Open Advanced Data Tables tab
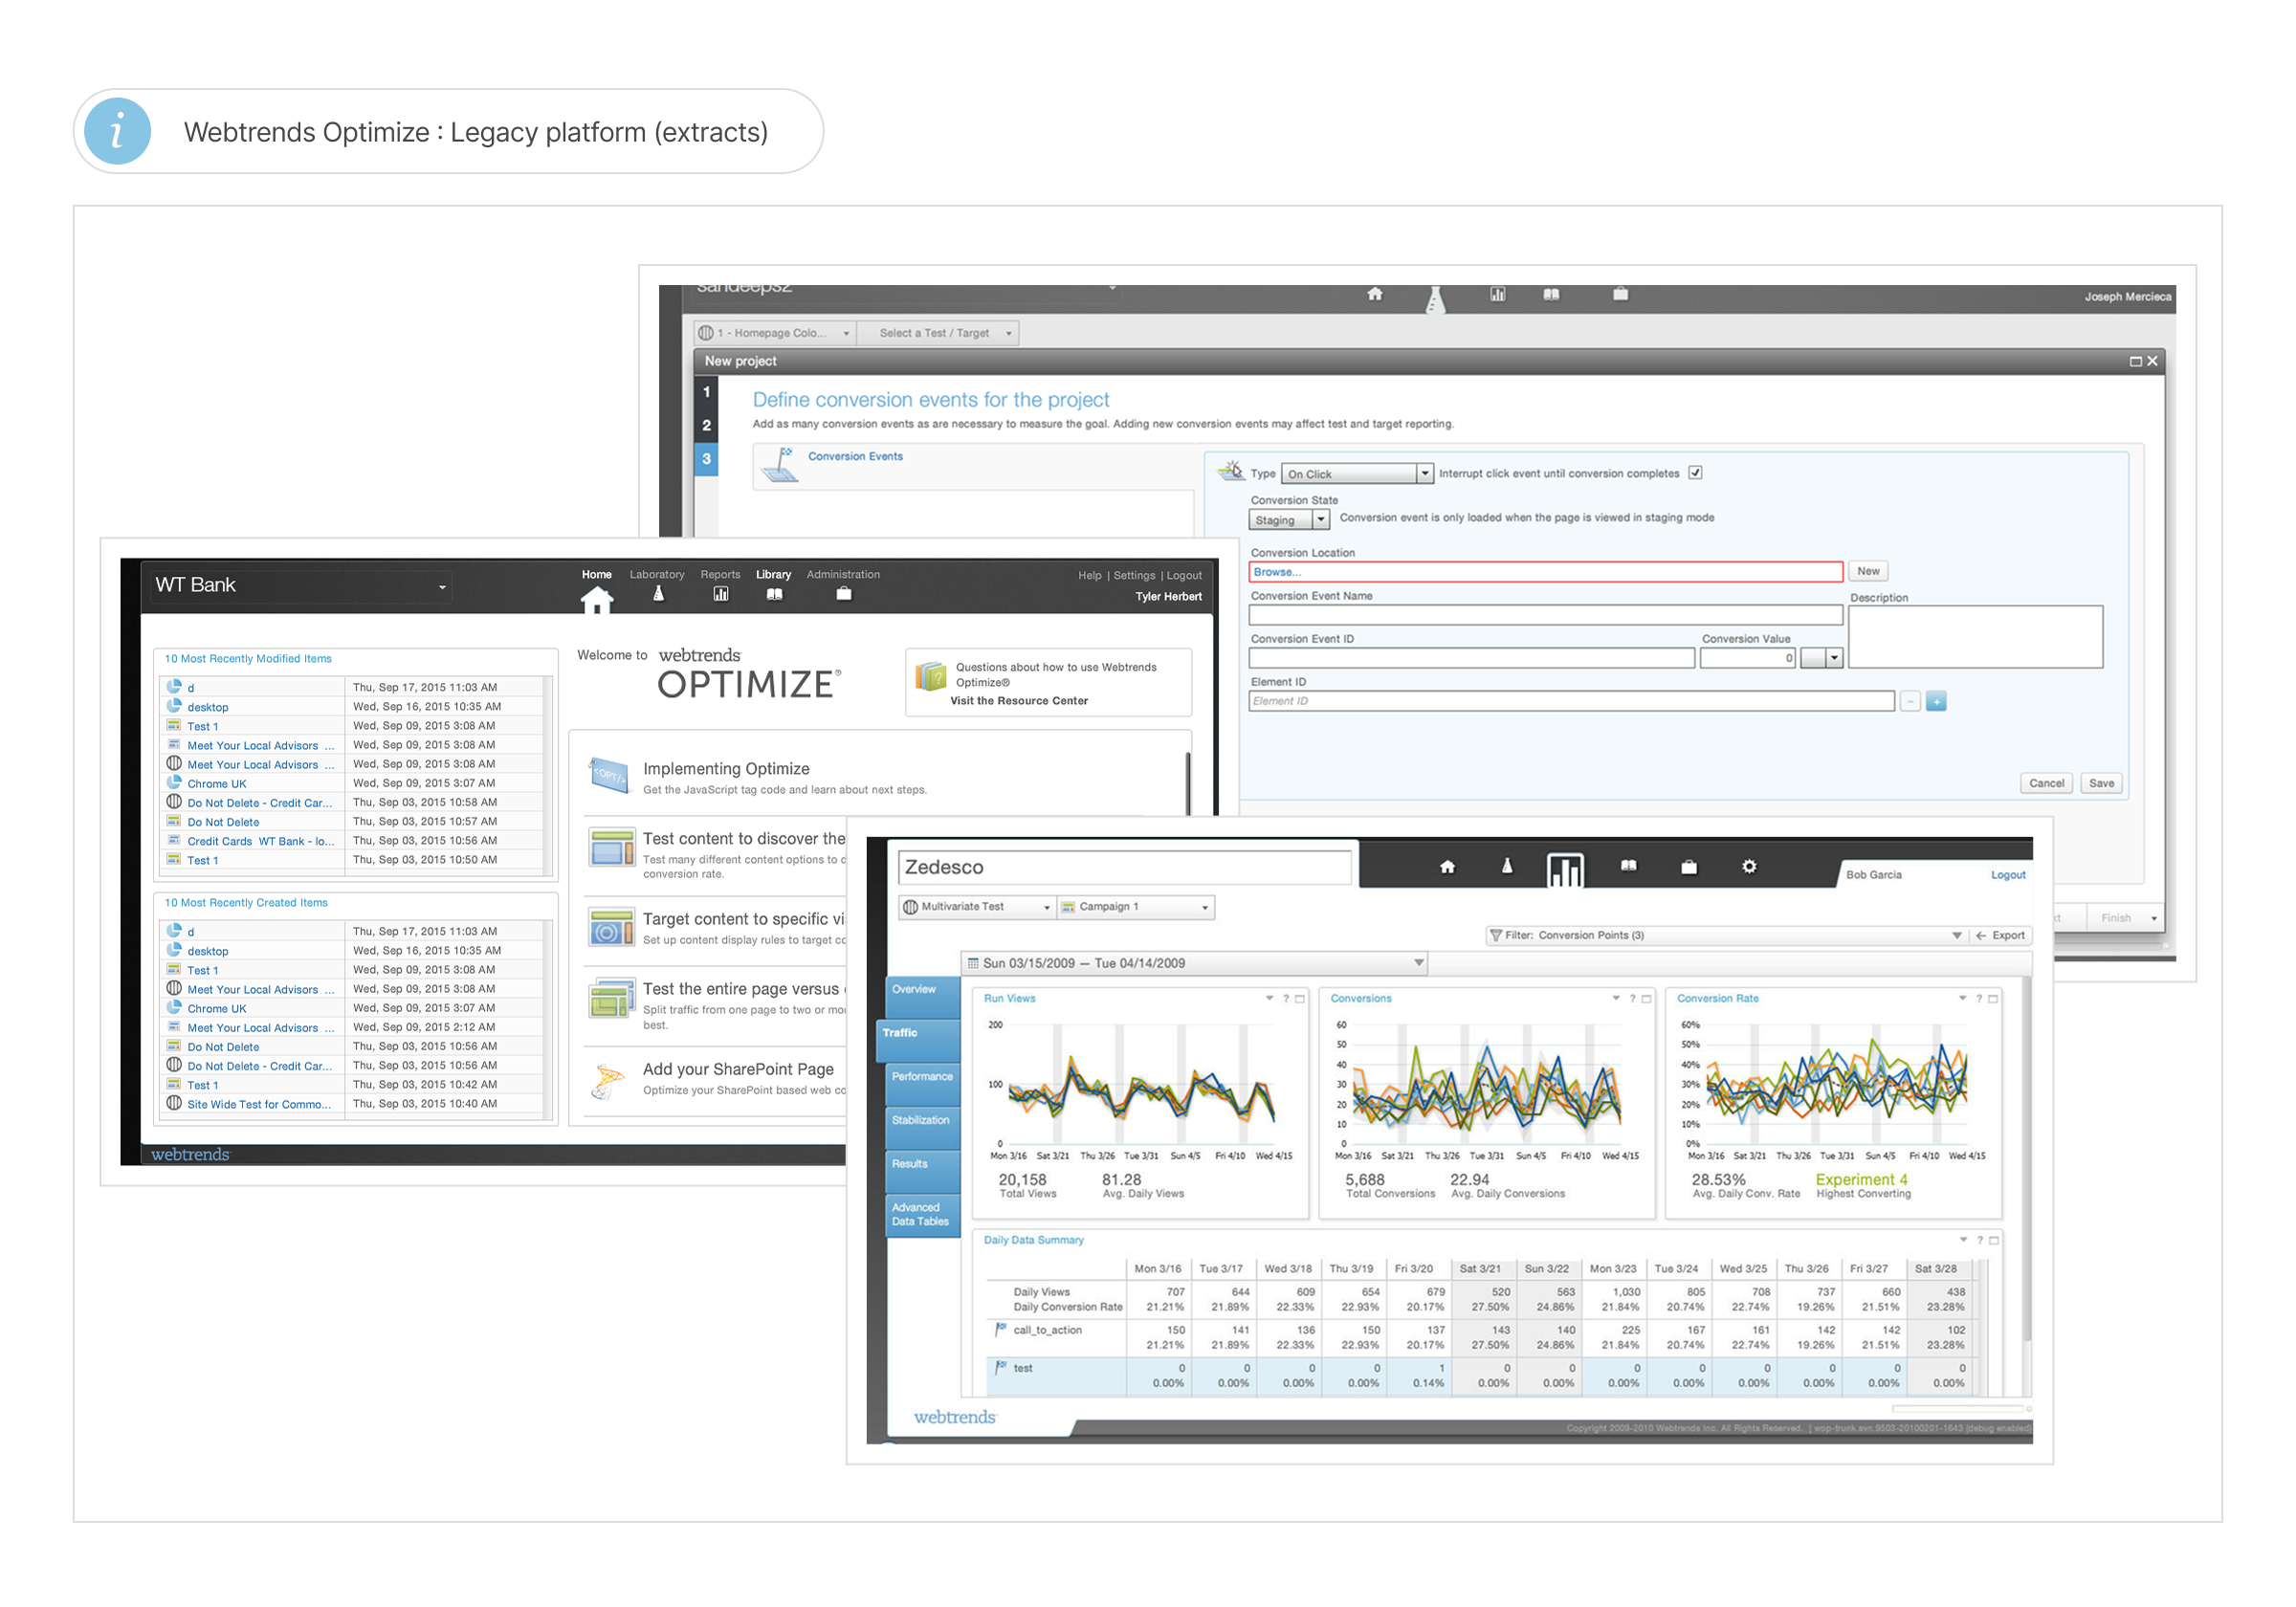 (922, 1215)
